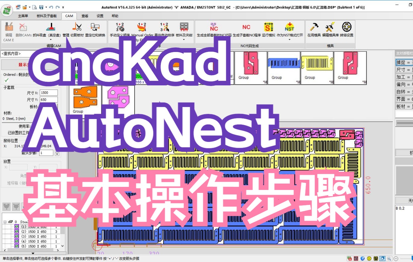Click the 偏向 = row in right panel

[x=404, y=84]
